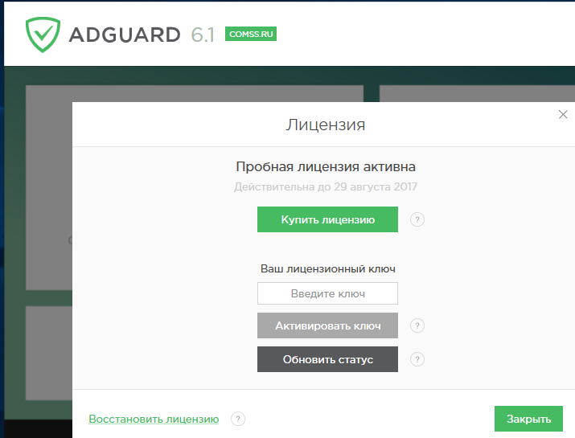This screenshot has height=438, width=575.
Task: Click the Ваш лицензионный ключ label
Action: point(328,268)
